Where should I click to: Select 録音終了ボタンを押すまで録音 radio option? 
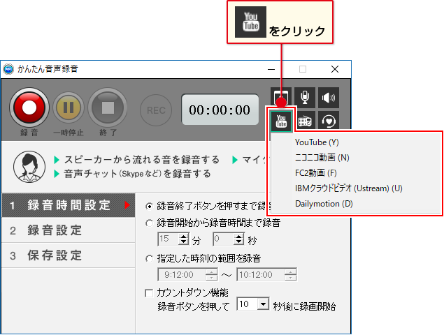point(149,207)
